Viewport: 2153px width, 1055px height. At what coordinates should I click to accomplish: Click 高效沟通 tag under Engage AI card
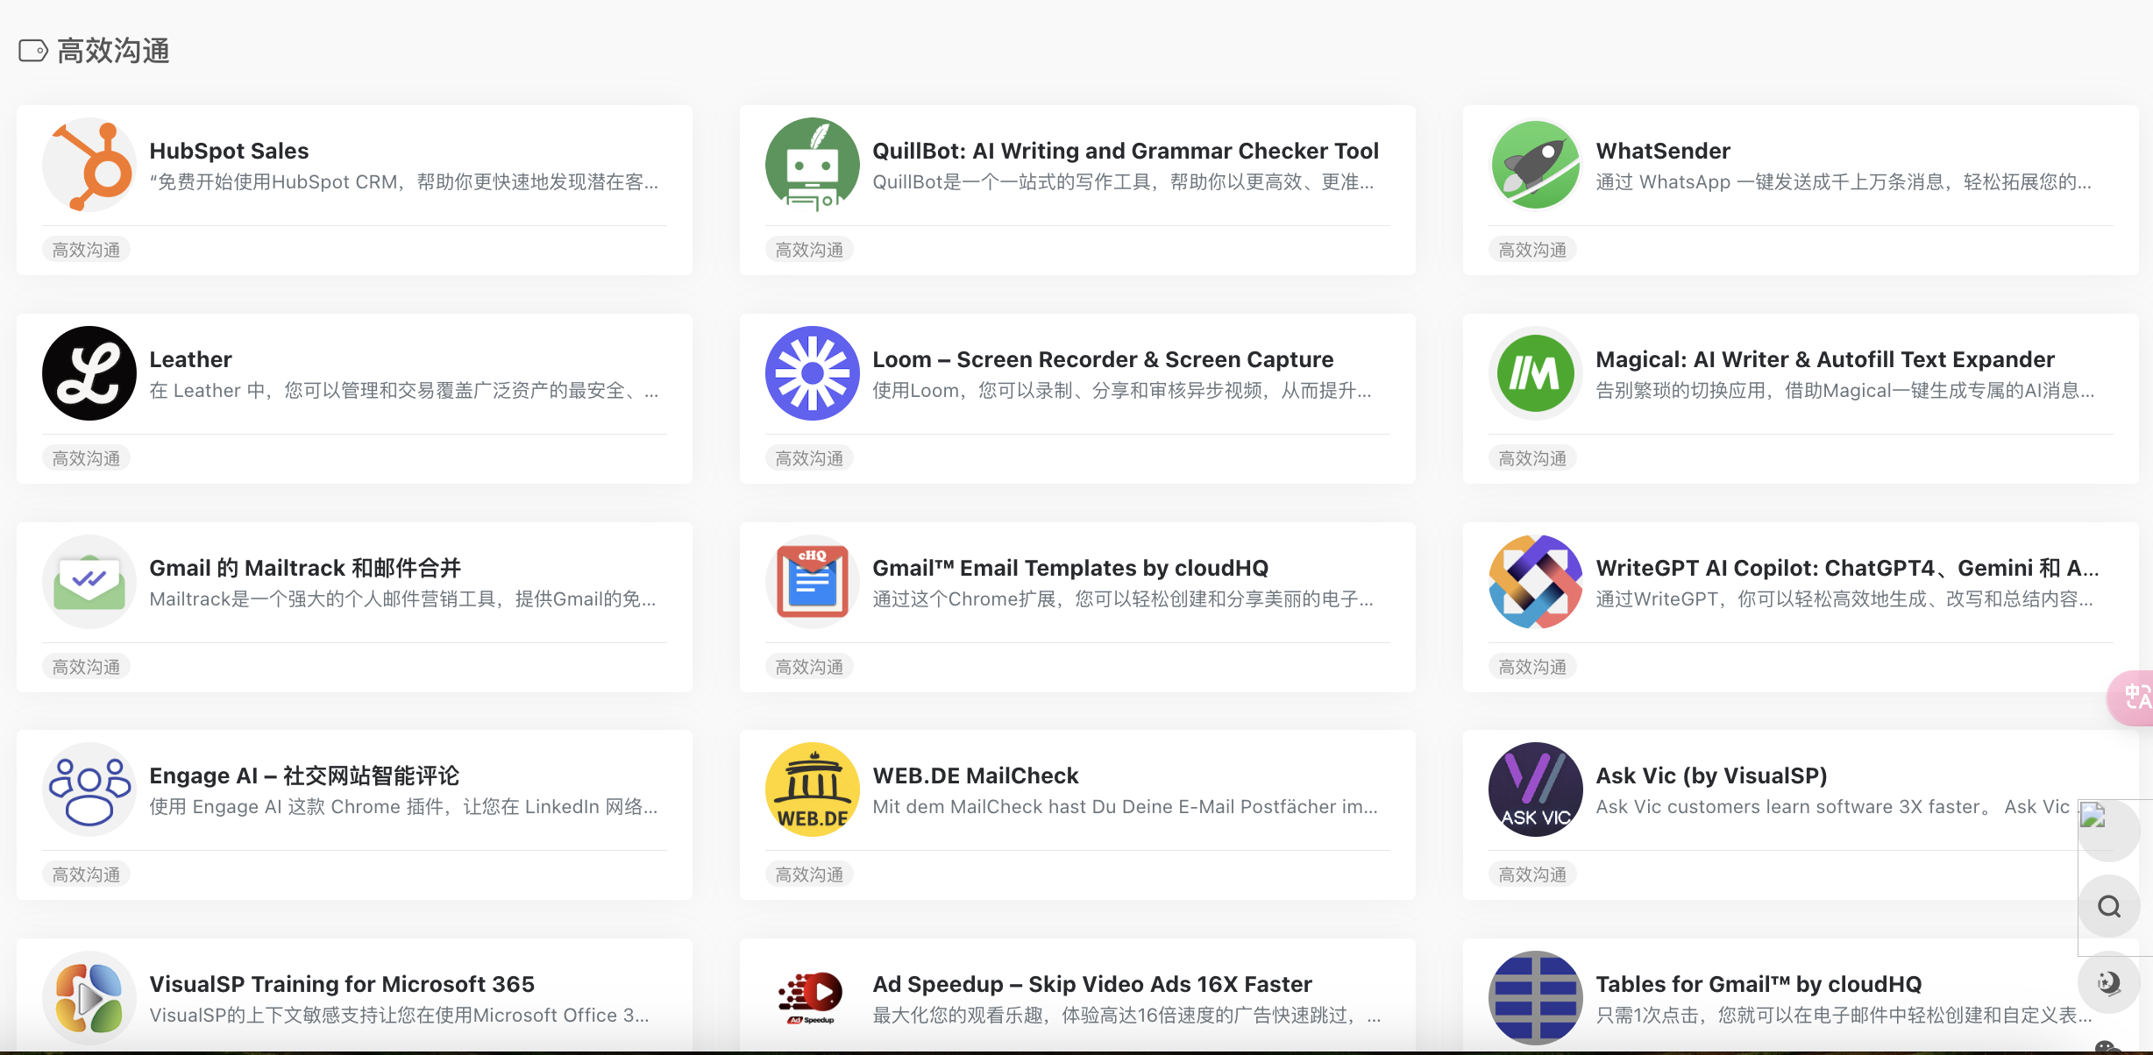click(86, 874)
